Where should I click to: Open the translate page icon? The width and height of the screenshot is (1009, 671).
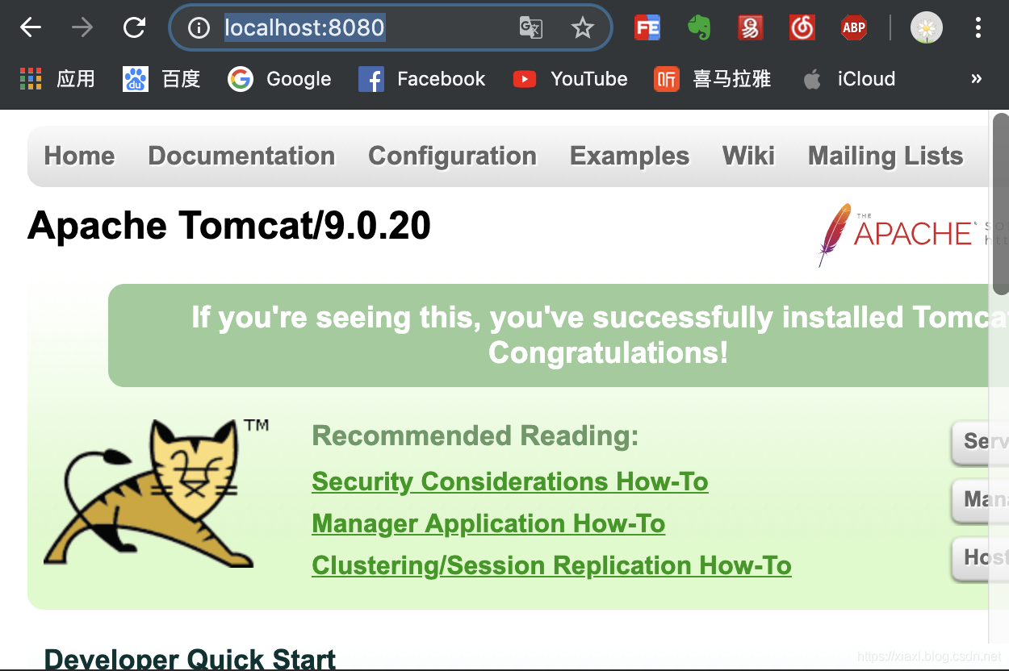point(530,28)
